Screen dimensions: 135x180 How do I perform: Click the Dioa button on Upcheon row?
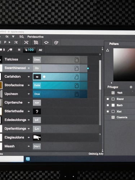37,94
